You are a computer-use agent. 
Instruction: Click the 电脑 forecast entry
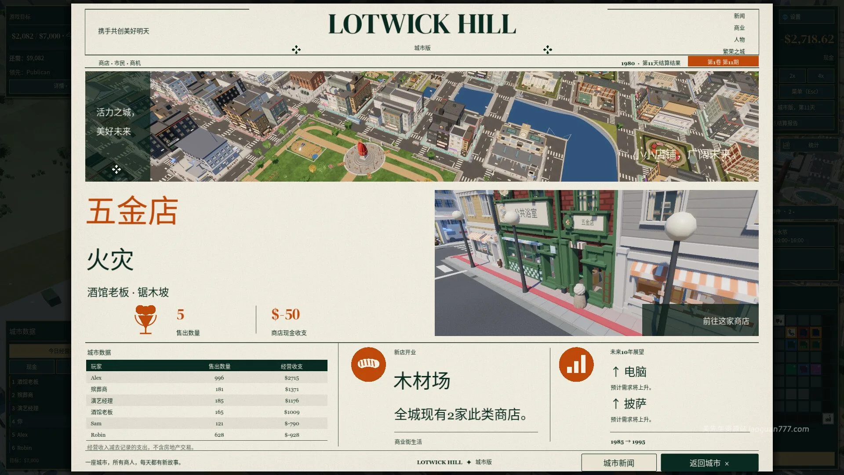(x=635, y=372)
